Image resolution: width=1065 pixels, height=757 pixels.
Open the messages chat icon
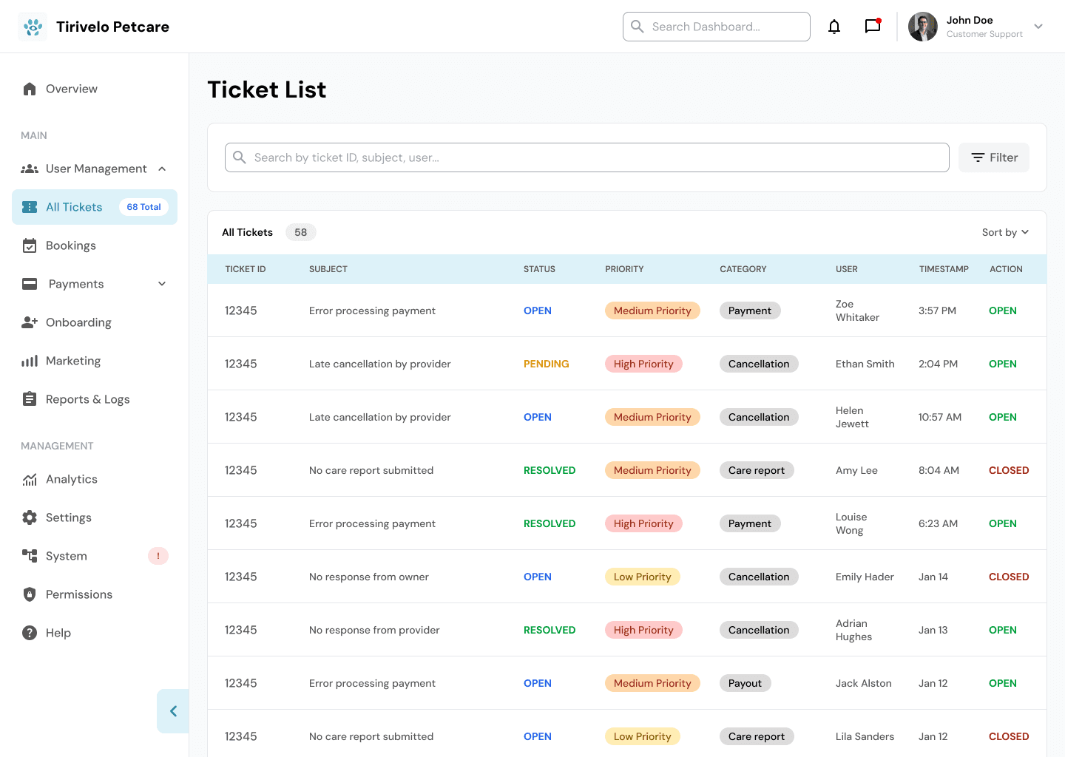coord(873,26)
